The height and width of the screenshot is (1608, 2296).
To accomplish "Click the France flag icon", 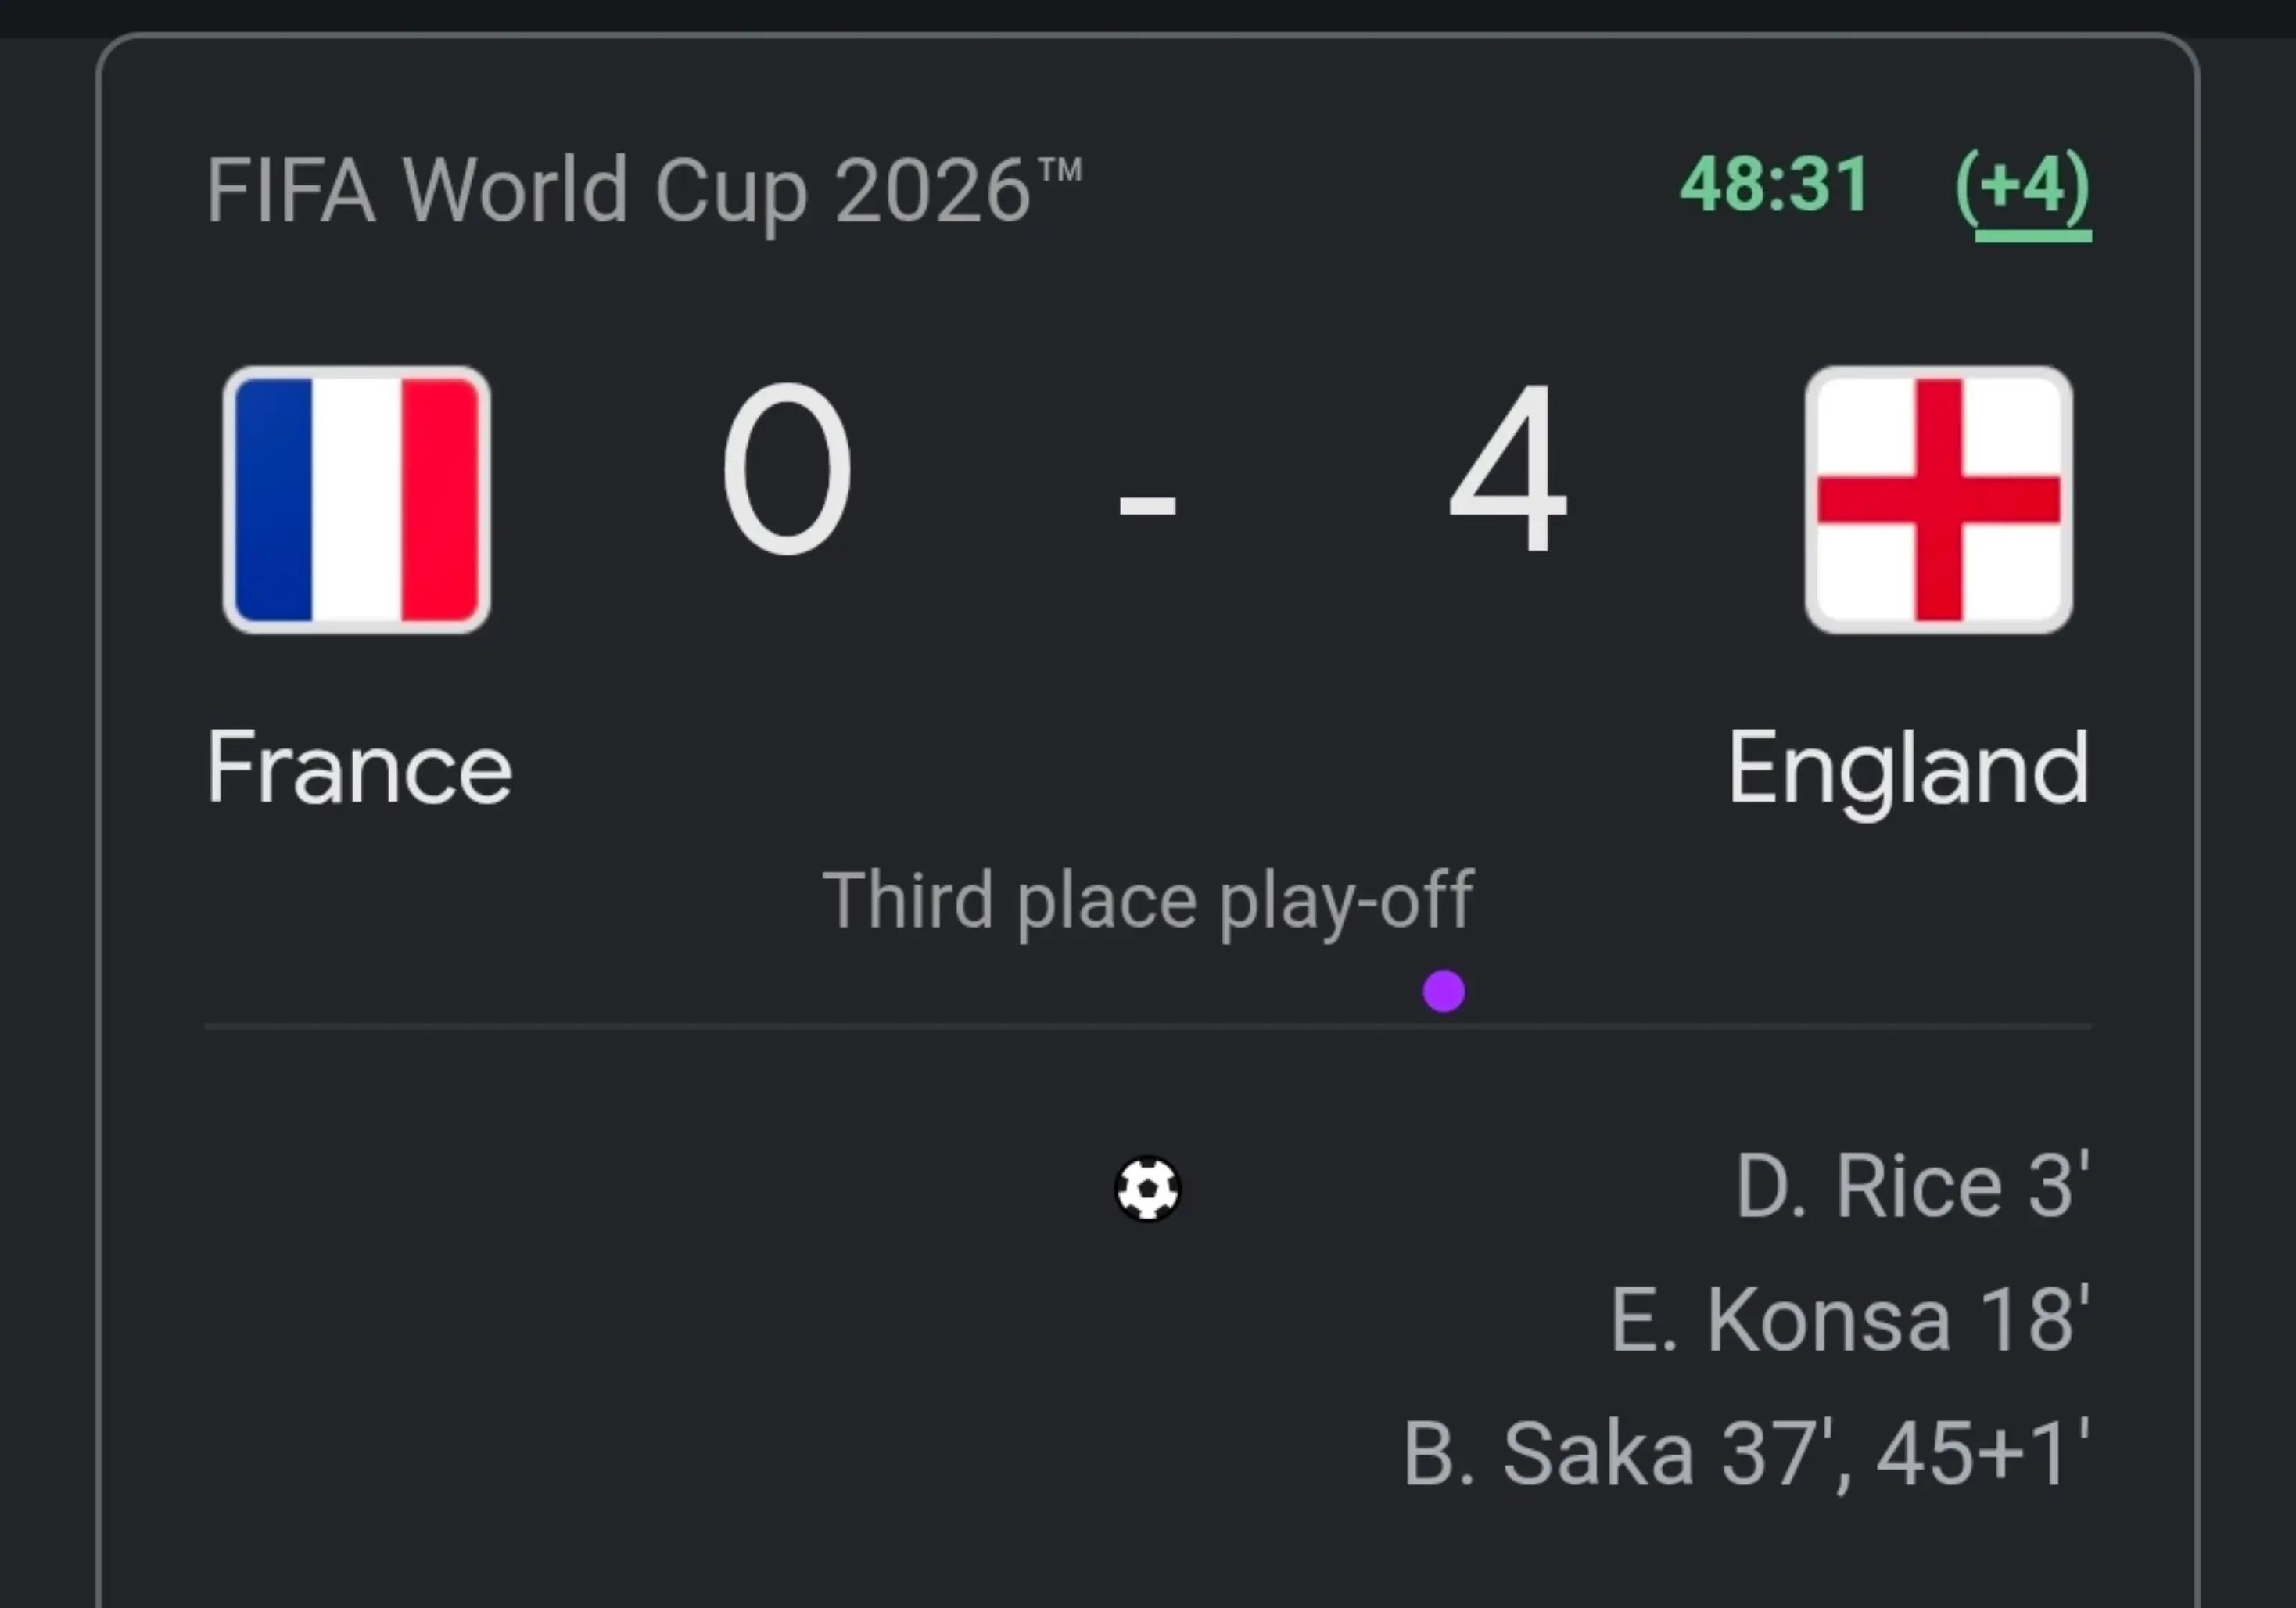I will pyautogui.click(x=356, y=499).
